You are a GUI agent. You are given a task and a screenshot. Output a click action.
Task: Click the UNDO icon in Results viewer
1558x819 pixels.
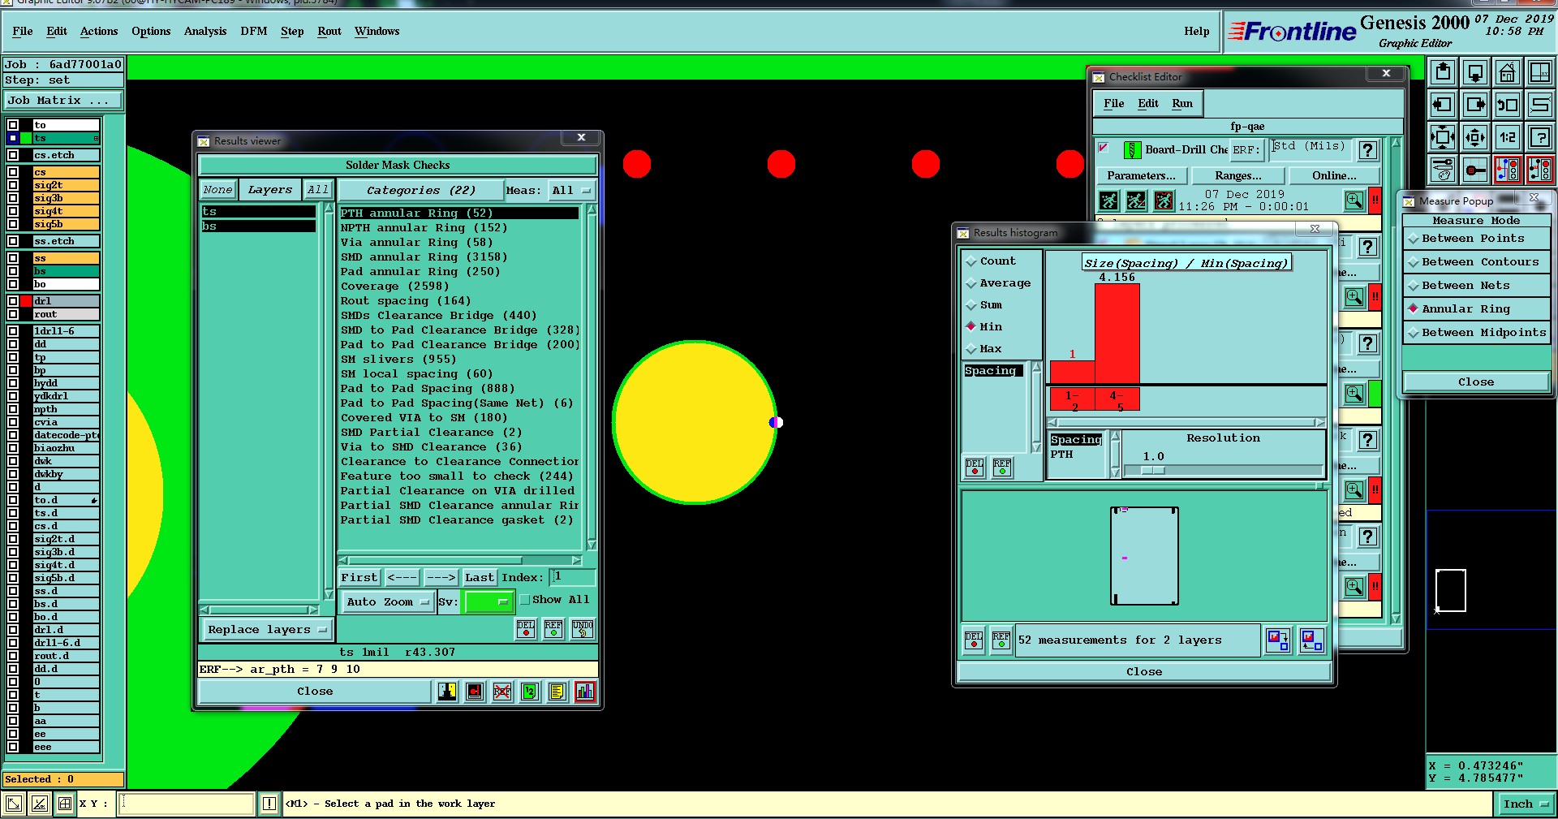tap(583, 629)
